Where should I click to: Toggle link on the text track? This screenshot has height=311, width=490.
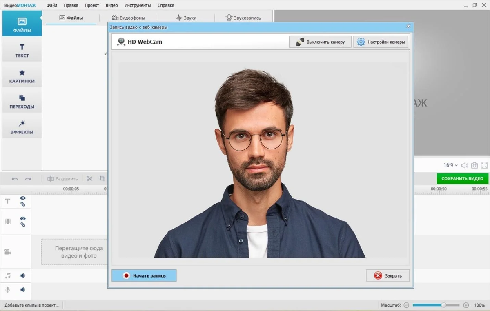click(x=23, y=204)
